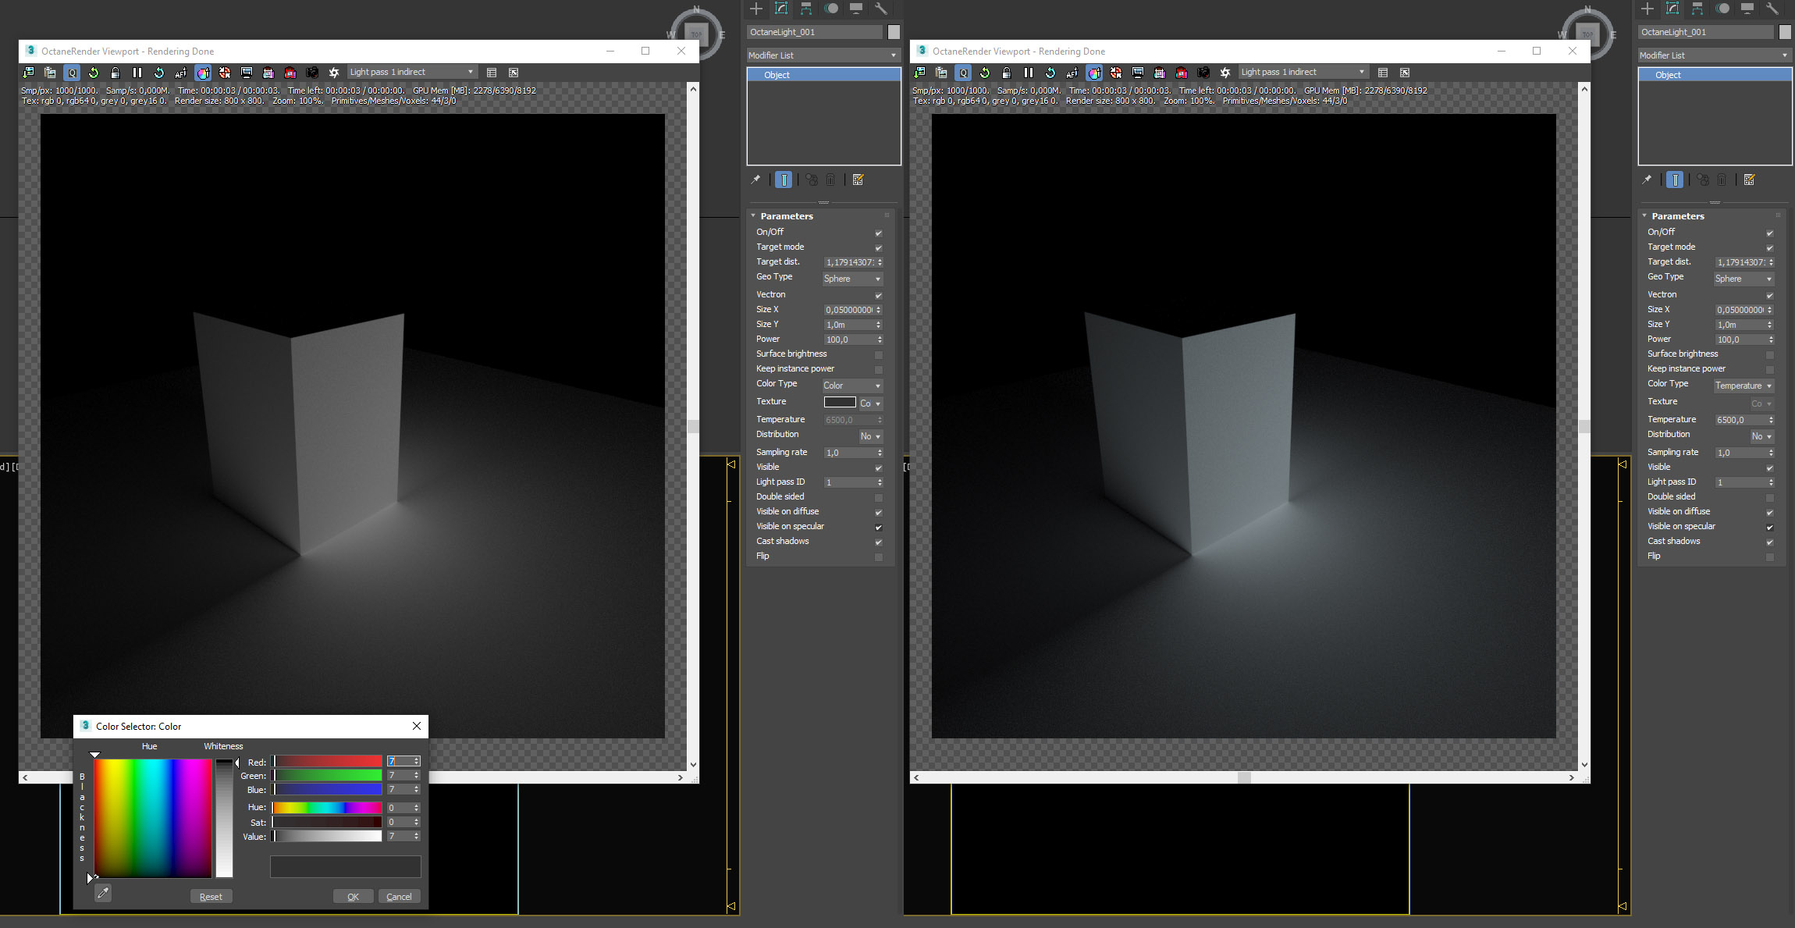1795x928 pixels.
Task: Open Hierarchy tab icon in left command panel
Action: tap(806, 9)
